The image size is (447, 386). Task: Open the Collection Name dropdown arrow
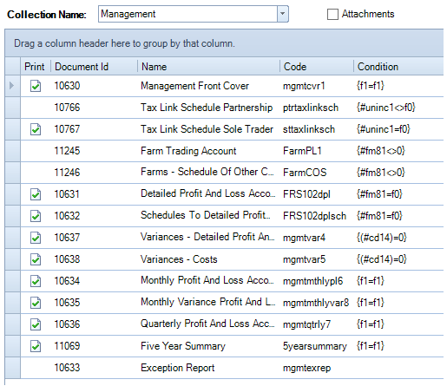283,14
